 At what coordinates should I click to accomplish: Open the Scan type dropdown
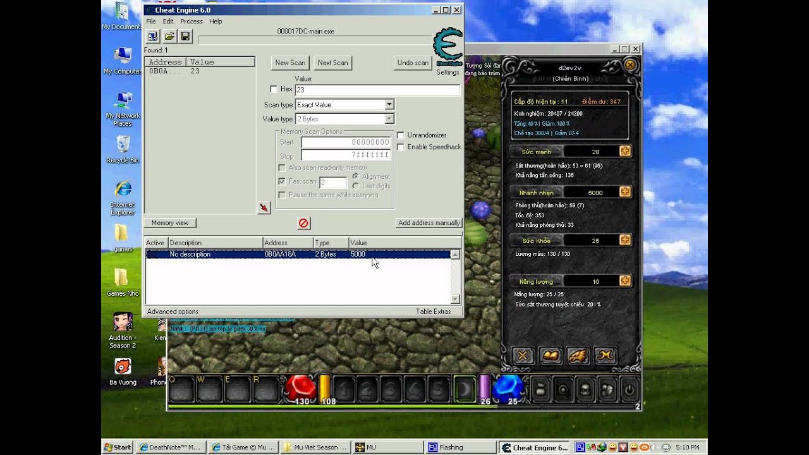pyautogui.click(x=389, y=104)
